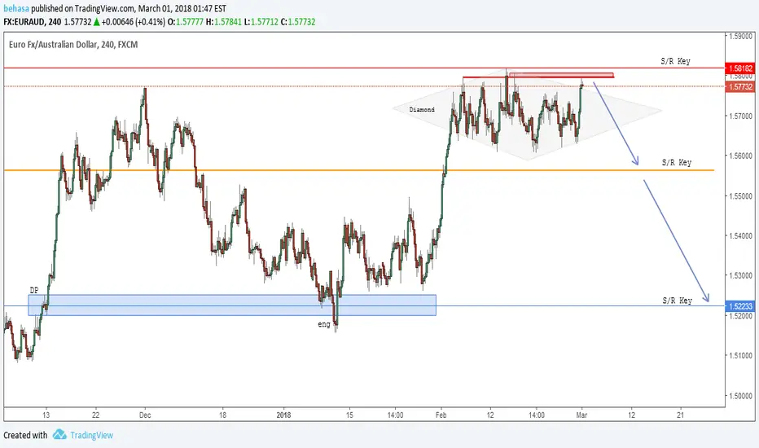Image resolution: width=759 pixels, height=448 pixels.
Task: Click the Created with text
Action: click(x=25, y=435)
